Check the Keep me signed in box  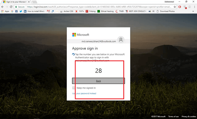74,88
